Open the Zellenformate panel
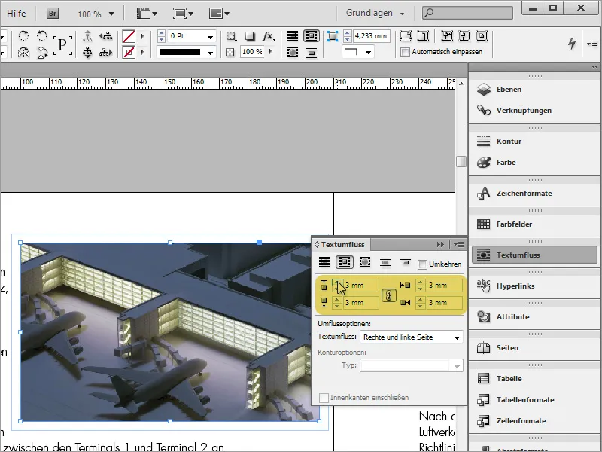The width and height of the screenshot is (602, 452). [x=534, y=421]
